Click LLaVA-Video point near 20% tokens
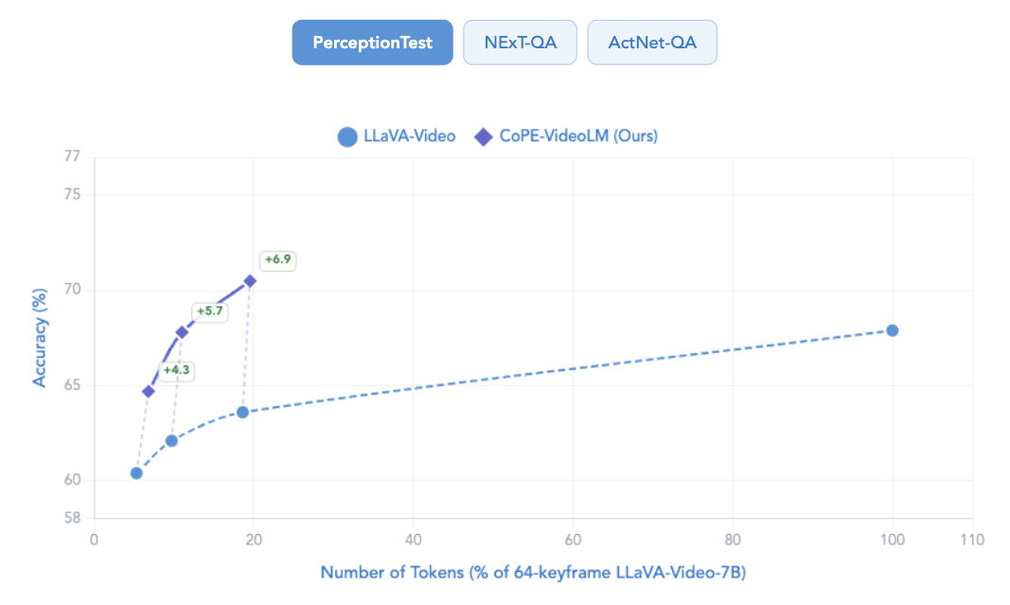 point(242,412)
